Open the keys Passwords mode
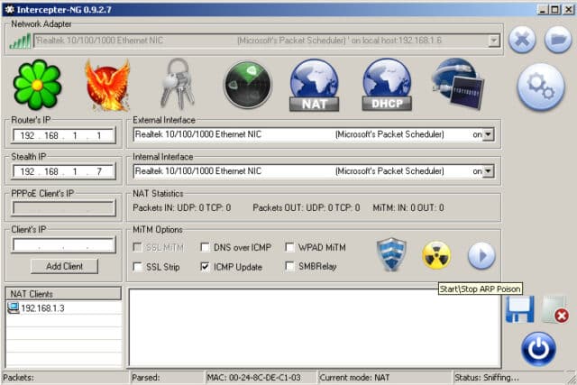 click(x=178, y=84)
